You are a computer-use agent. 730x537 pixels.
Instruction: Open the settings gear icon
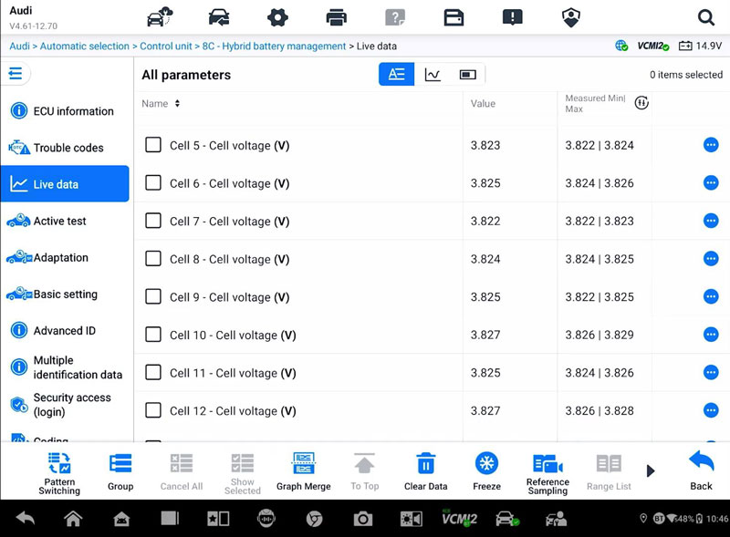click(277, 17)
